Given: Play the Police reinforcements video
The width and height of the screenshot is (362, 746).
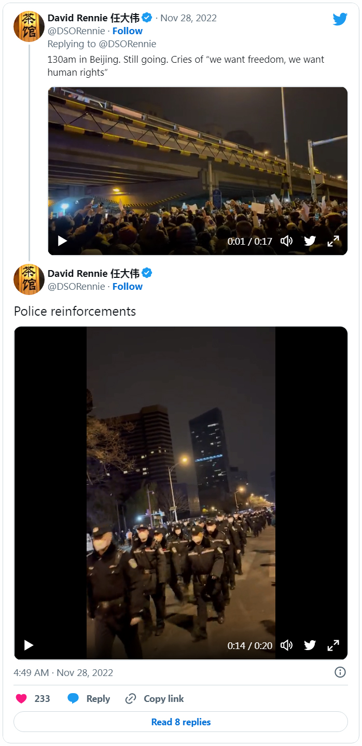Looking at the screenshot, I should tap(29, 645).
